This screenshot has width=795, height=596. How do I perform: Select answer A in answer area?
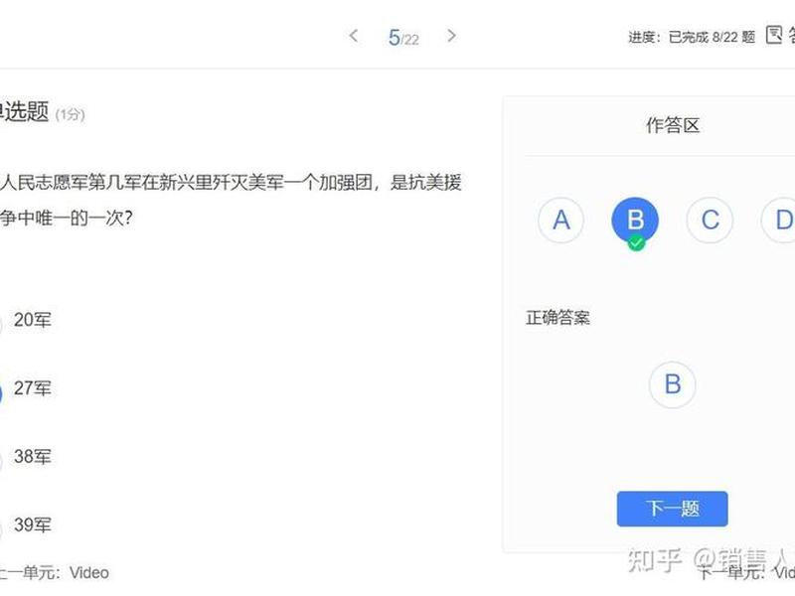click(560, 220)
